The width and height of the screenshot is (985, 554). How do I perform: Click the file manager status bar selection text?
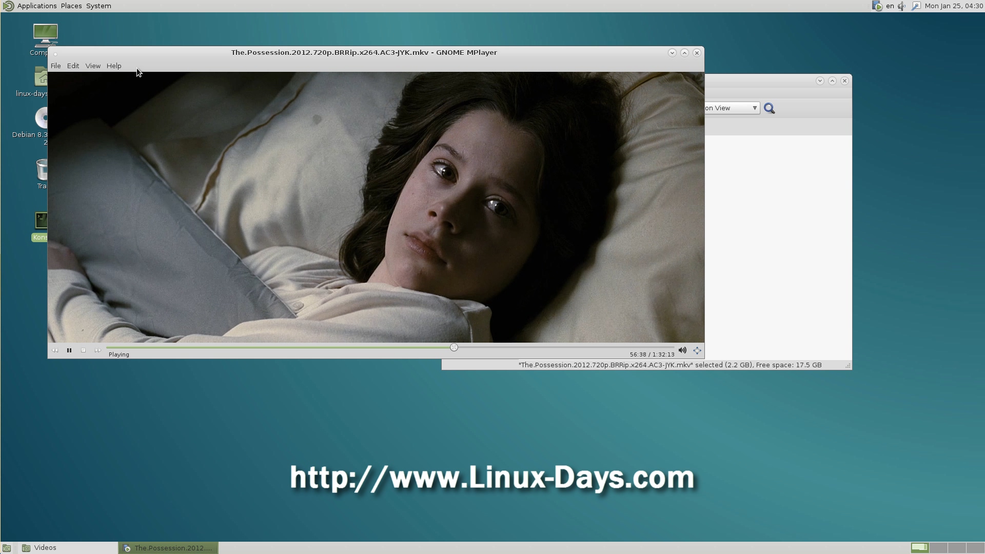click(670, 365)
